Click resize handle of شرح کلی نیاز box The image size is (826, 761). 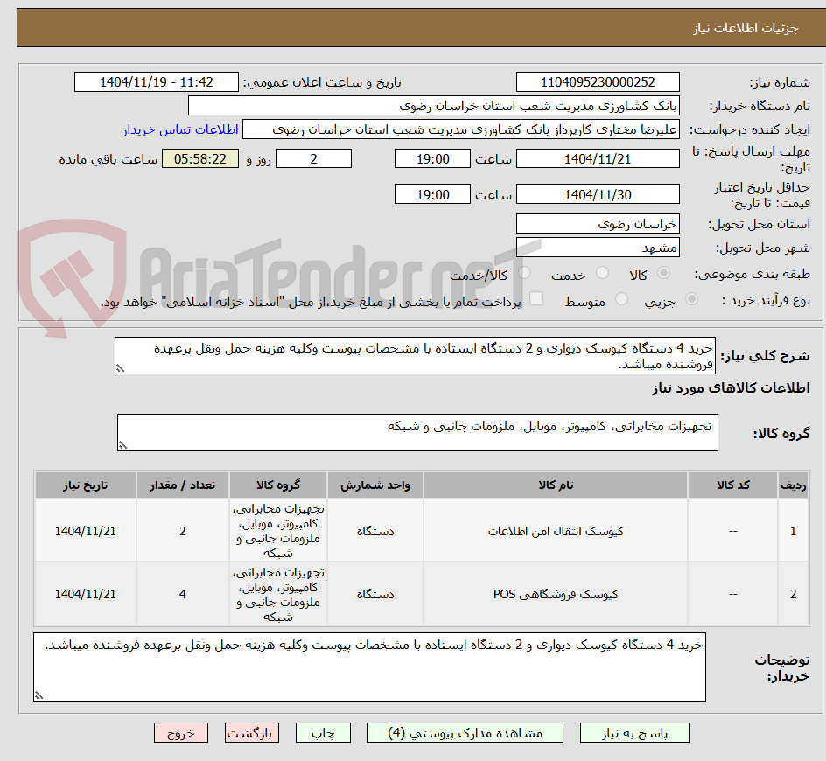pos(120,368)
